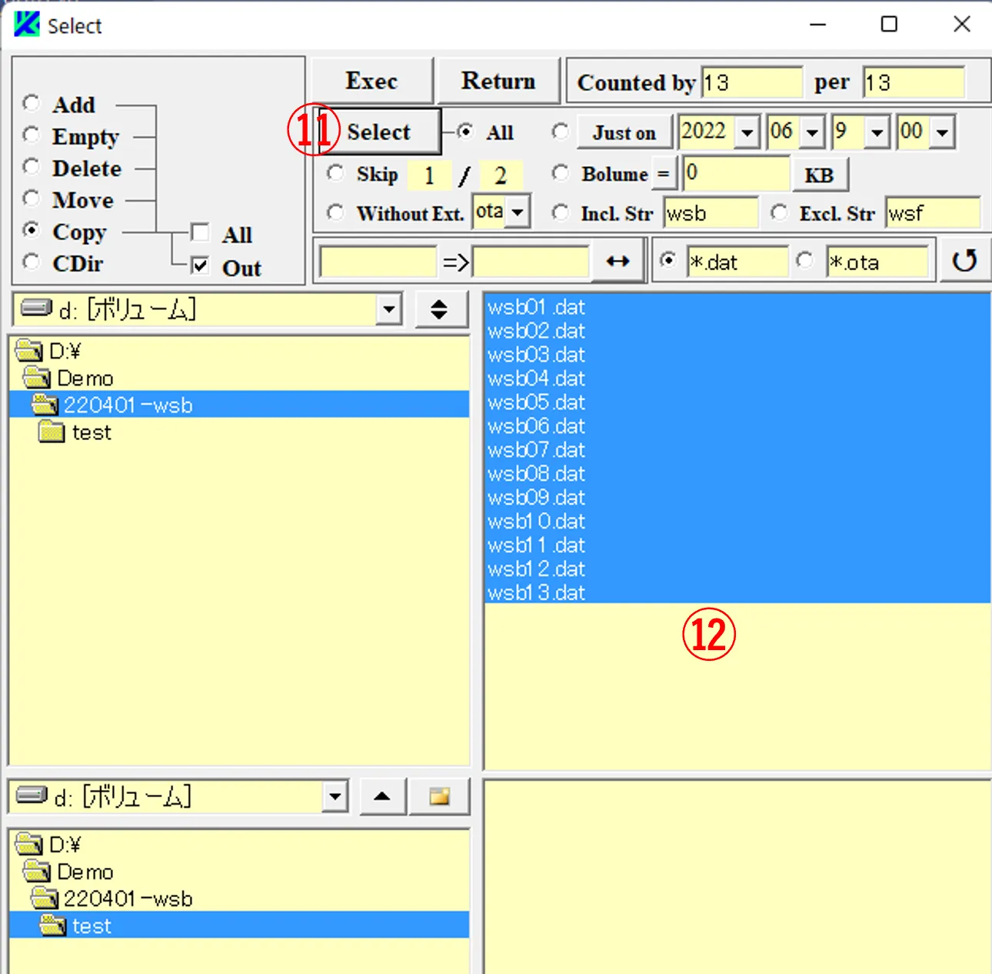Select the Delete radio option
This screenshot has height=974, width=992.
pos(32,167)
